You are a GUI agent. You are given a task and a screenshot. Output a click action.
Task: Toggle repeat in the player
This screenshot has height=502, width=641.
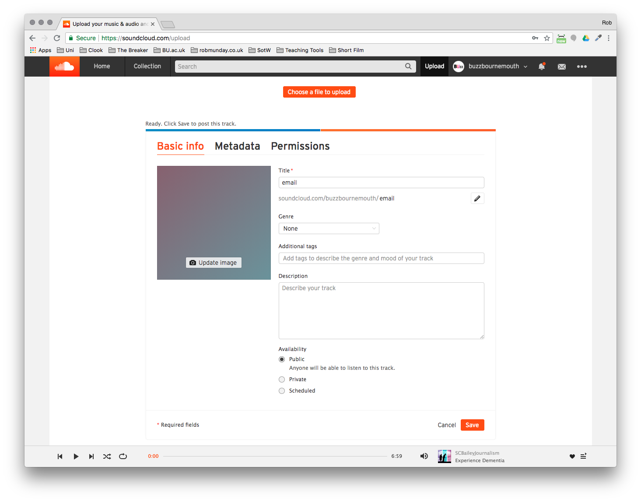[x=123, y=456]
